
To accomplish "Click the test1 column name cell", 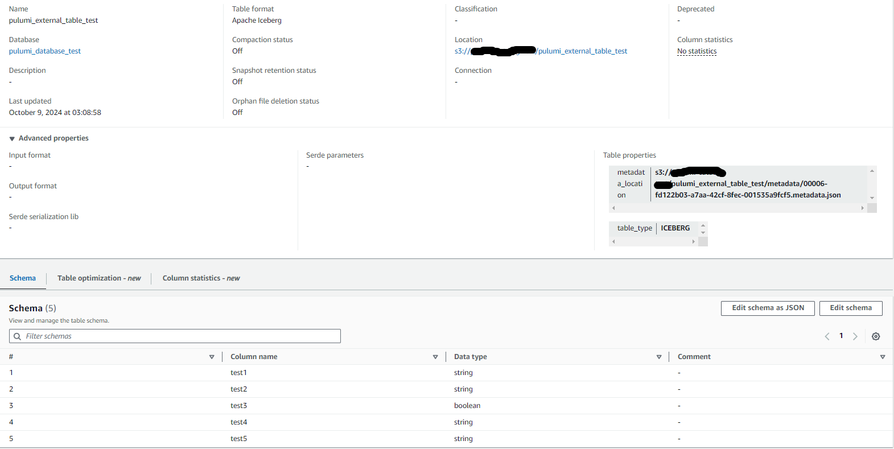I will [x=238, y=373].
